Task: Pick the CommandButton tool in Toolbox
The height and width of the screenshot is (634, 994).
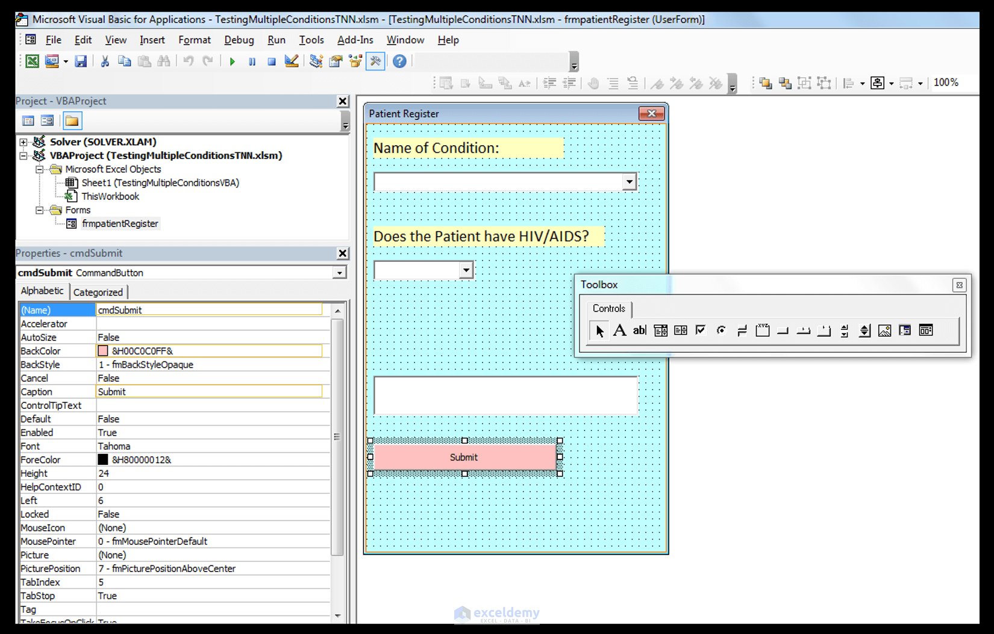Action: [783, 331]
